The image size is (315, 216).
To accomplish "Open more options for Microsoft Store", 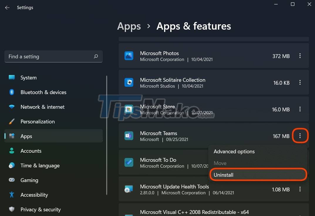I will point(300,109).
